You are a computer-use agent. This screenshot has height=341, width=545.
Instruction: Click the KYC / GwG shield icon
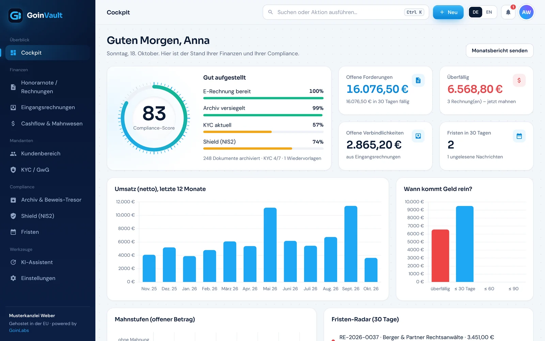13,170
